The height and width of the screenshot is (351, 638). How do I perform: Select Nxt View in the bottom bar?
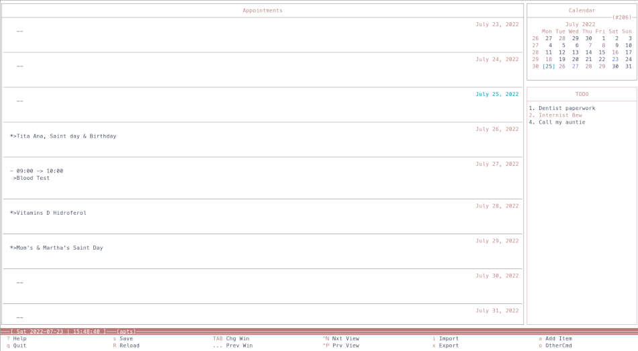(345, 339)
